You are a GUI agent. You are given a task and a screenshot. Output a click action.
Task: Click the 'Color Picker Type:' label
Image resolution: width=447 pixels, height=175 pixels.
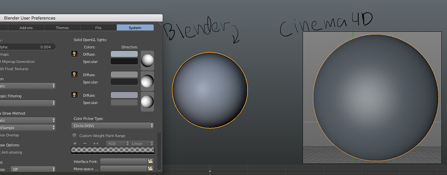(x=88, y=118)
